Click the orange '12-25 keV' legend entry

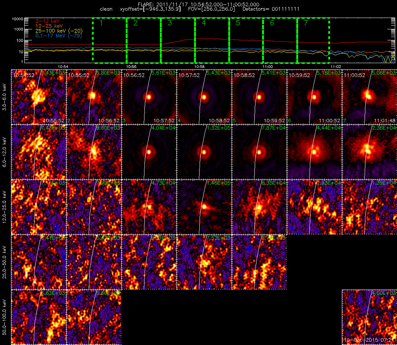tap(49, 26)
